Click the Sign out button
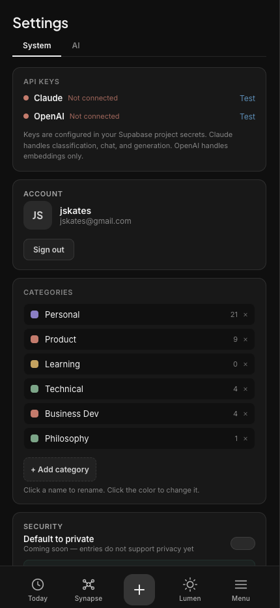This screenshot has height=608, width=280. point(49,250)
